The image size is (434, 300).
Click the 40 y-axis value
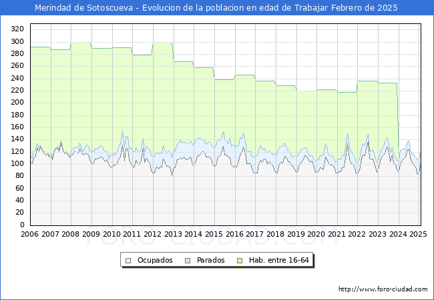(x=19, y=200)
